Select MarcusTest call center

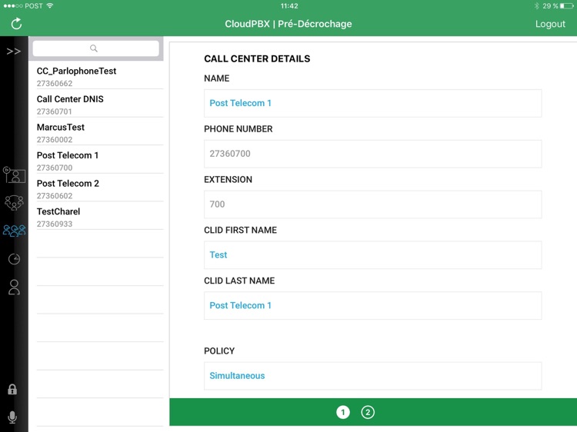100,133
